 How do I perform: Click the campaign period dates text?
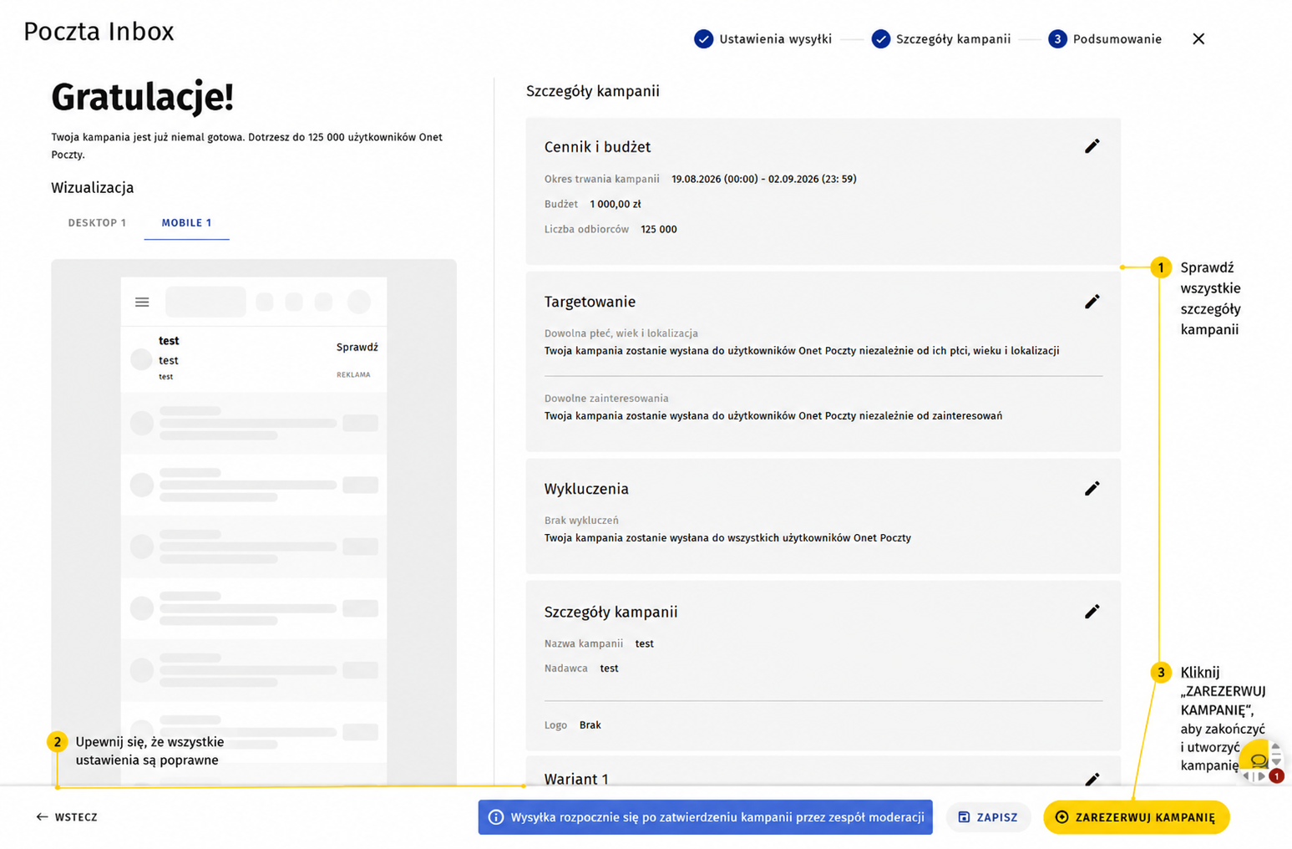(764, 179)
